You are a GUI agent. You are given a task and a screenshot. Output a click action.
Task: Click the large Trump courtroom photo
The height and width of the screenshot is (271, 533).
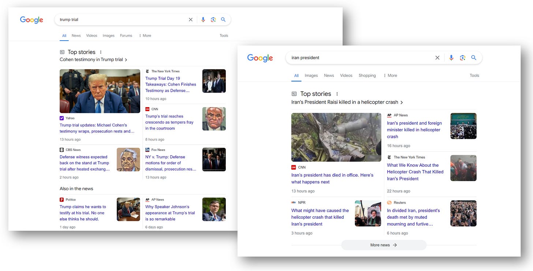pyautogui.click(x=100, y=91)
